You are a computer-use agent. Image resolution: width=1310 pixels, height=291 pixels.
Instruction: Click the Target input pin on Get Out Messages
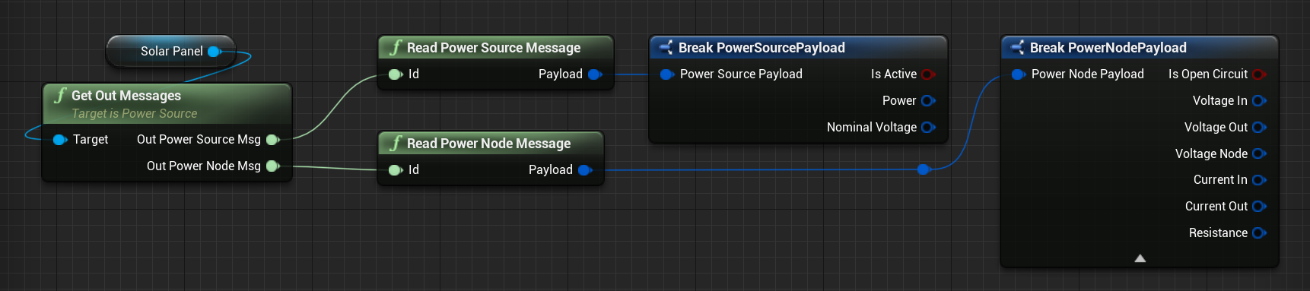(60, 140)
